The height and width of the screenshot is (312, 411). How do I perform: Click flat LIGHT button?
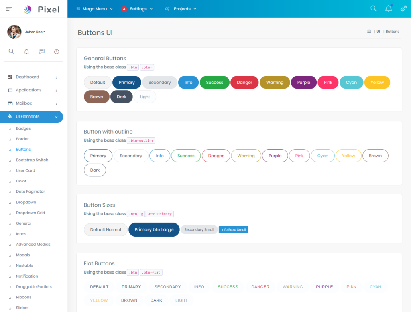click(x=181, y=300)
